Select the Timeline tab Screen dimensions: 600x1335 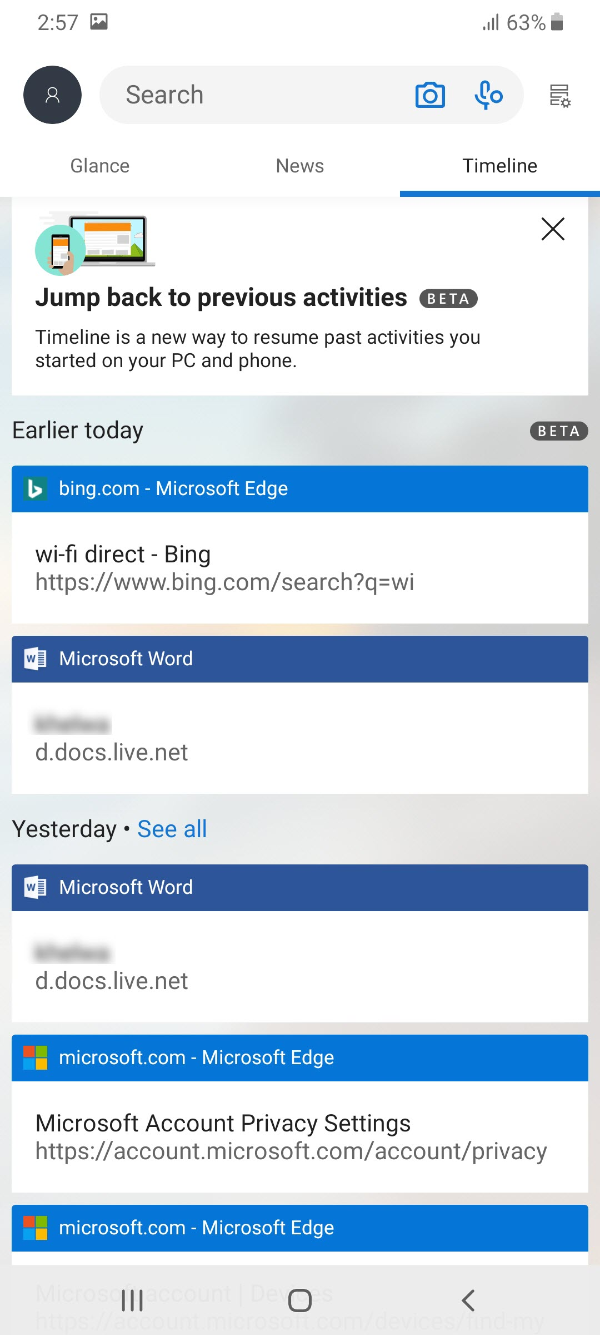pyautogui.click(x=500, y=166)
